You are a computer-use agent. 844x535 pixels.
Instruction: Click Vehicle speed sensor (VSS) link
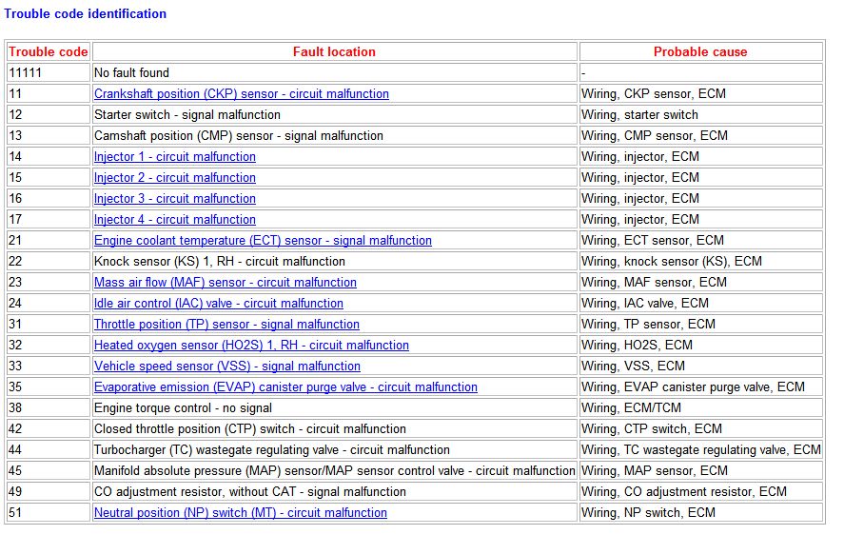click(226, 367)
